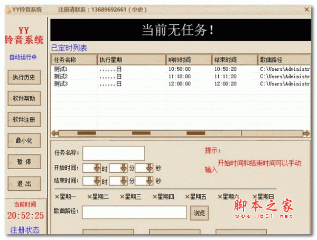317x240 pixels.
Task: Click the song path cell of 测试3
Action: click(x=285, y=84)
